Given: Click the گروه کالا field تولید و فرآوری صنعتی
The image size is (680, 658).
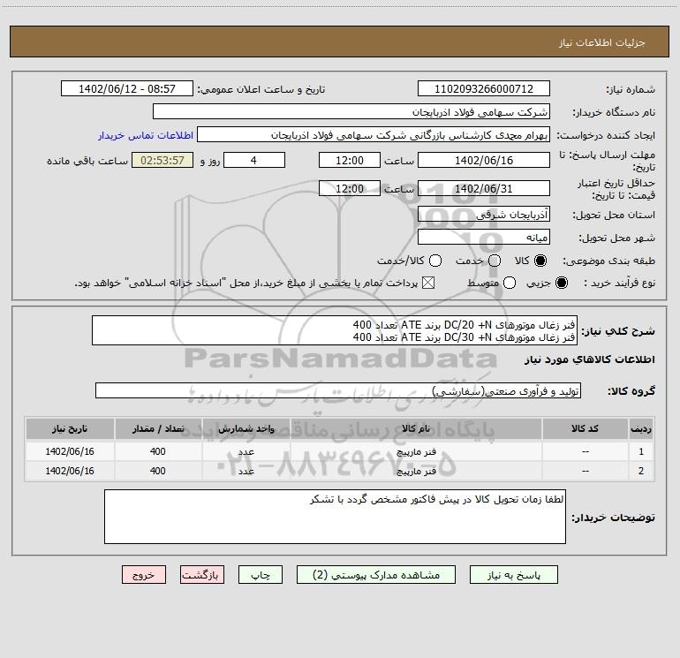Looking at the screenshot, I should tap(338, 390).
